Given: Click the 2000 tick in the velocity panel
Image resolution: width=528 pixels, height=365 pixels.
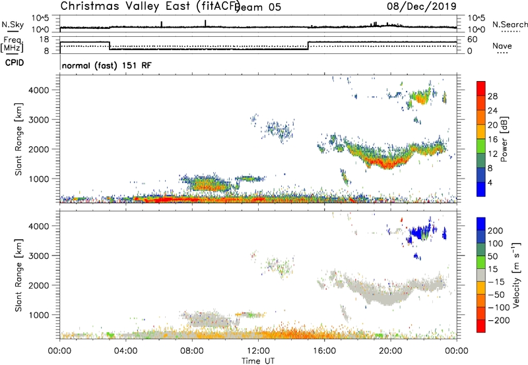Looking at the screenshot, I should tap(38, 285).
